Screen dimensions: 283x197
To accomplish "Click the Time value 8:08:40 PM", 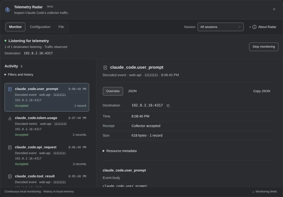I will pyautogui.click(x=140, y=116).
